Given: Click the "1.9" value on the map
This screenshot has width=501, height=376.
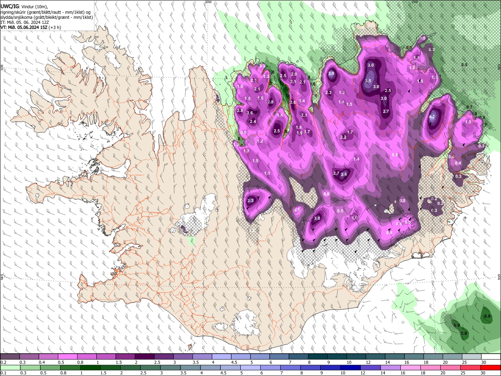Looking at the screenshot, I should [300, 133].
